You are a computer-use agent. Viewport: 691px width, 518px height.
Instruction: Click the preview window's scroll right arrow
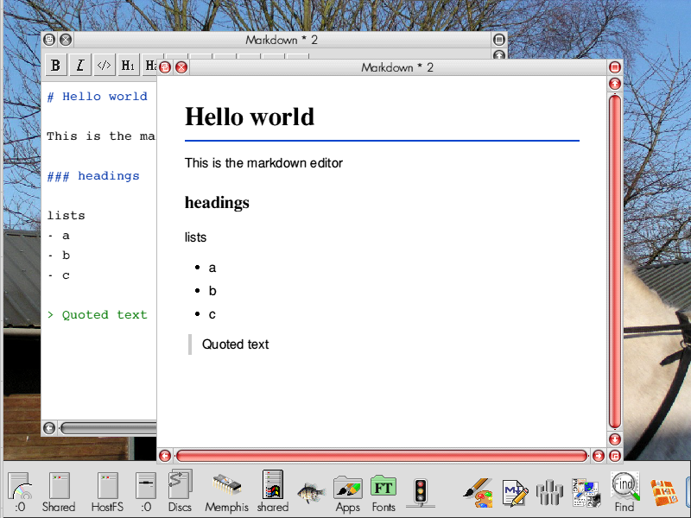[599, 456]
